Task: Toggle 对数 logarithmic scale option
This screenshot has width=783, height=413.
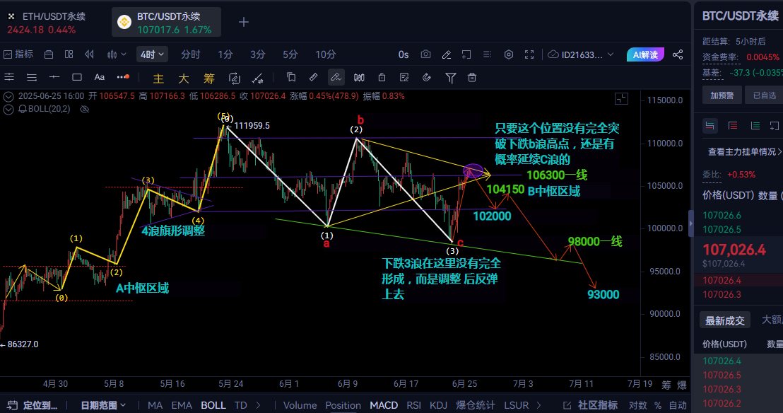Action: (x=637, y=405)
